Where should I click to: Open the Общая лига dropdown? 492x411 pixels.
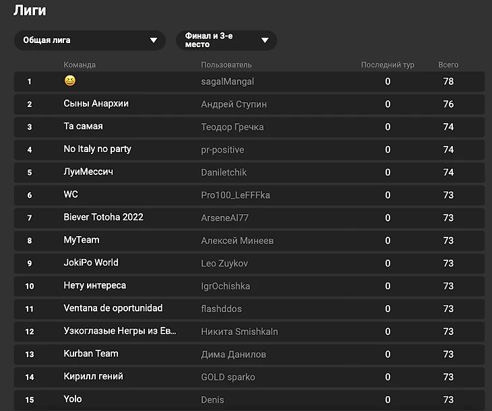(x=89, y=40)
